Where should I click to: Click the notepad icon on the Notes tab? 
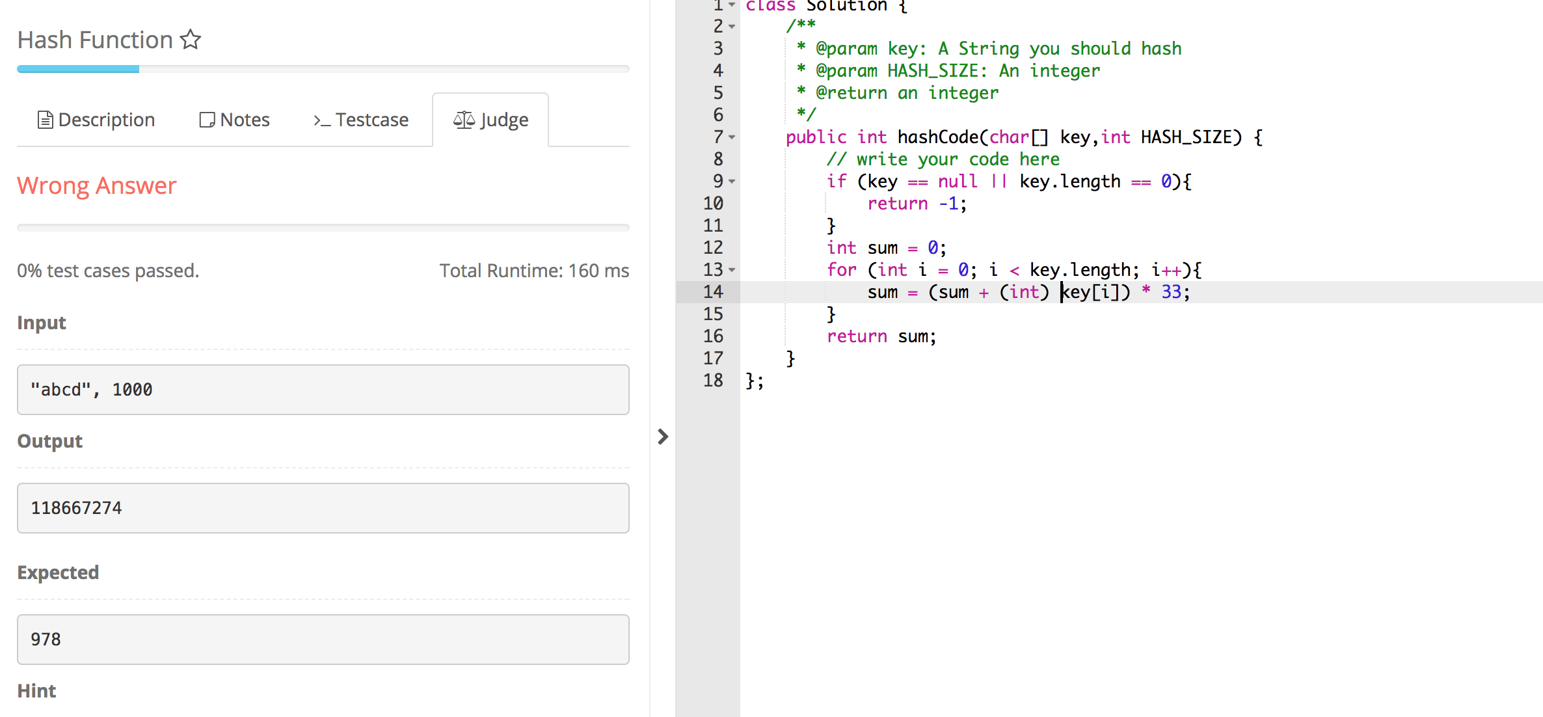[207, 119]
